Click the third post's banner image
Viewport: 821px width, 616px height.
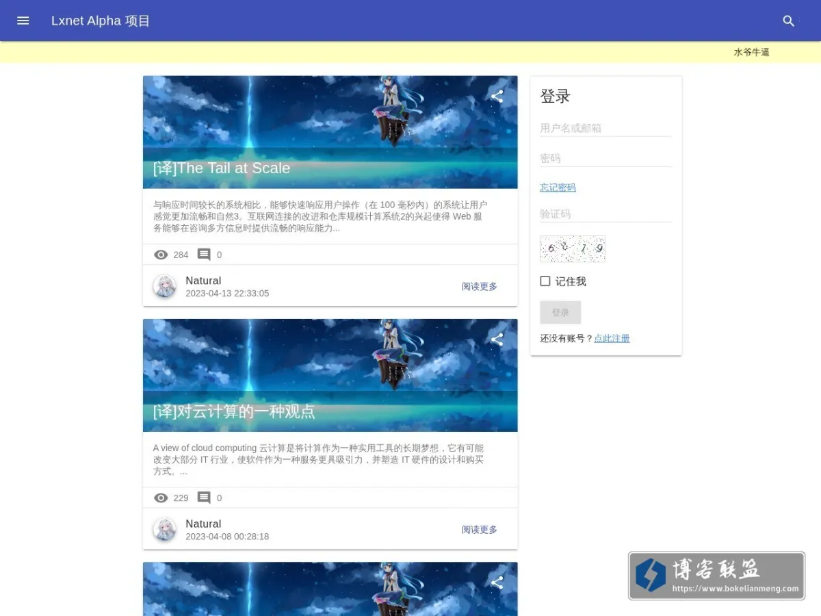pyautogui.click(x=330, y=589)
